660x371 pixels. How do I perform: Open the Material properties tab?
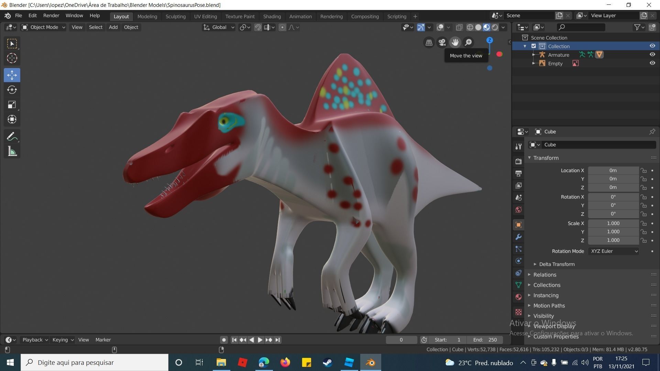point(518,297)
